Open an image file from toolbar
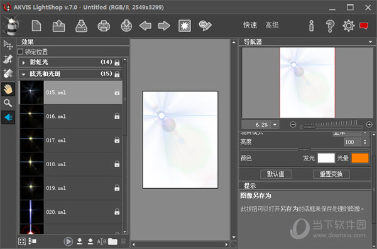The height and width of the screenshot is (249, 377). (x=58, y=26)
